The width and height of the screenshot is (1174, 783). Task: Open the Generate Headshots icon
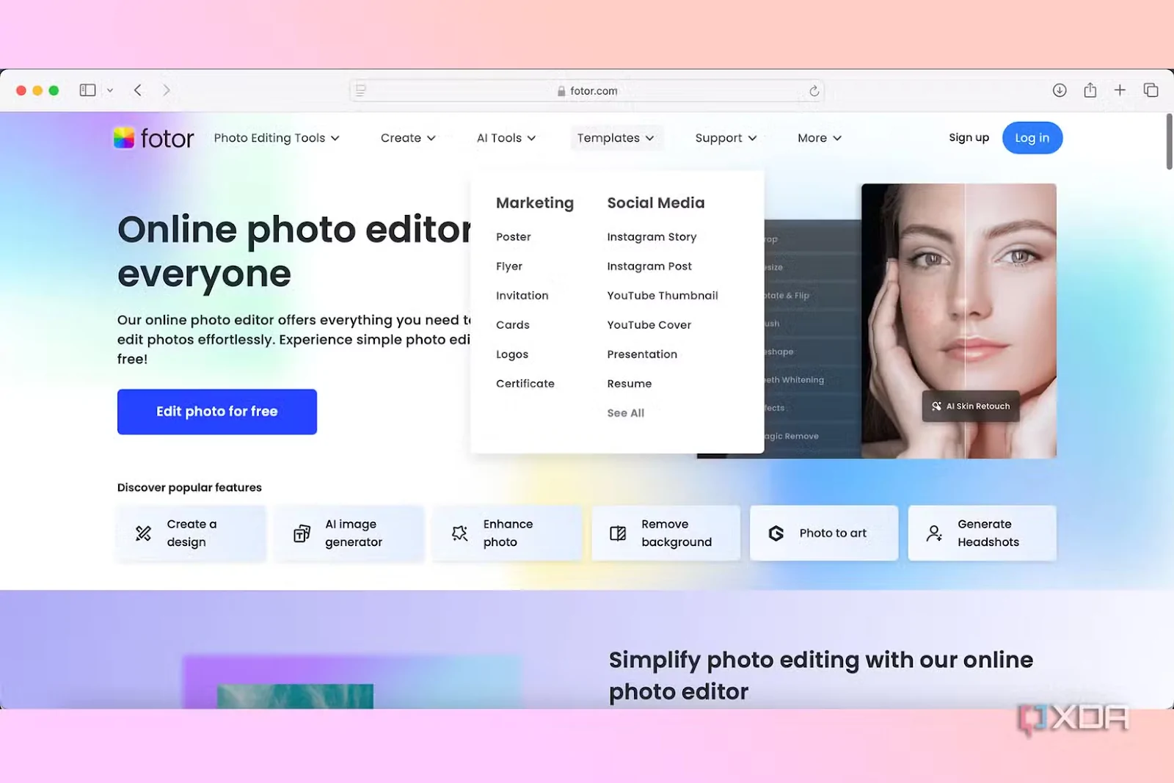[933, 533]
